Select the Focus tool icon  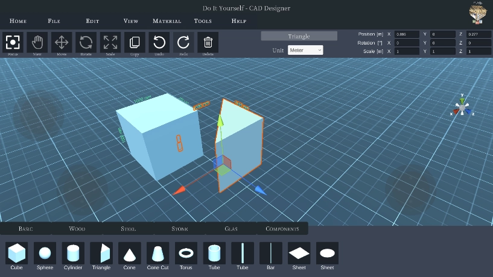pyautogui.click(x=13, y=42)
